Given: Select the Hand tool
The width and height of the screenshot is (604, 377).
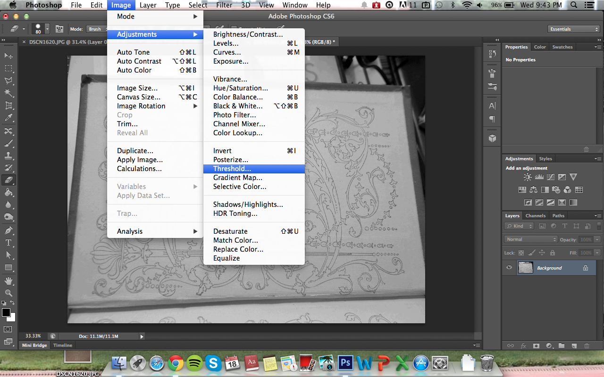Looking at the screenshot, I should [x=8, y=281].
